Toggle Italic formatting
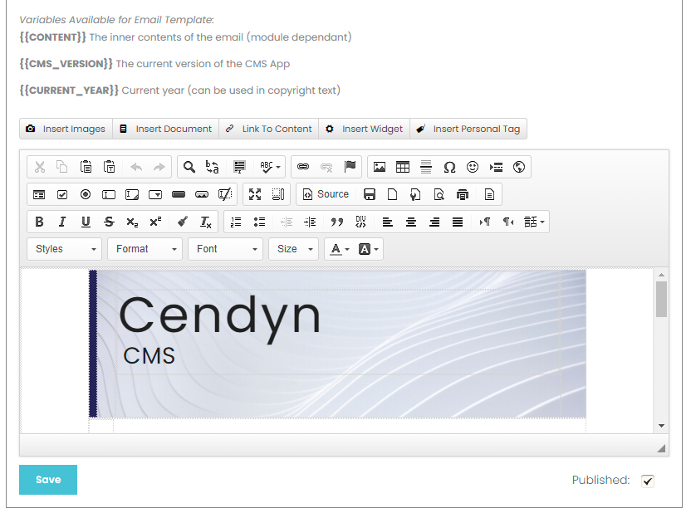 (62, 222)
